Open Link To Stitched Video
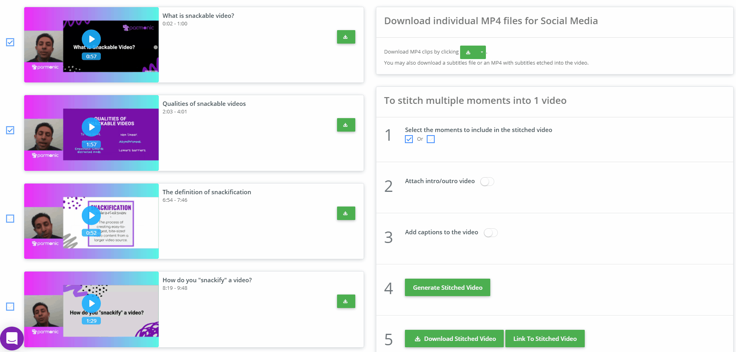Image resolution: width=736 pixels, height=352 pixels. coord(545,339)
